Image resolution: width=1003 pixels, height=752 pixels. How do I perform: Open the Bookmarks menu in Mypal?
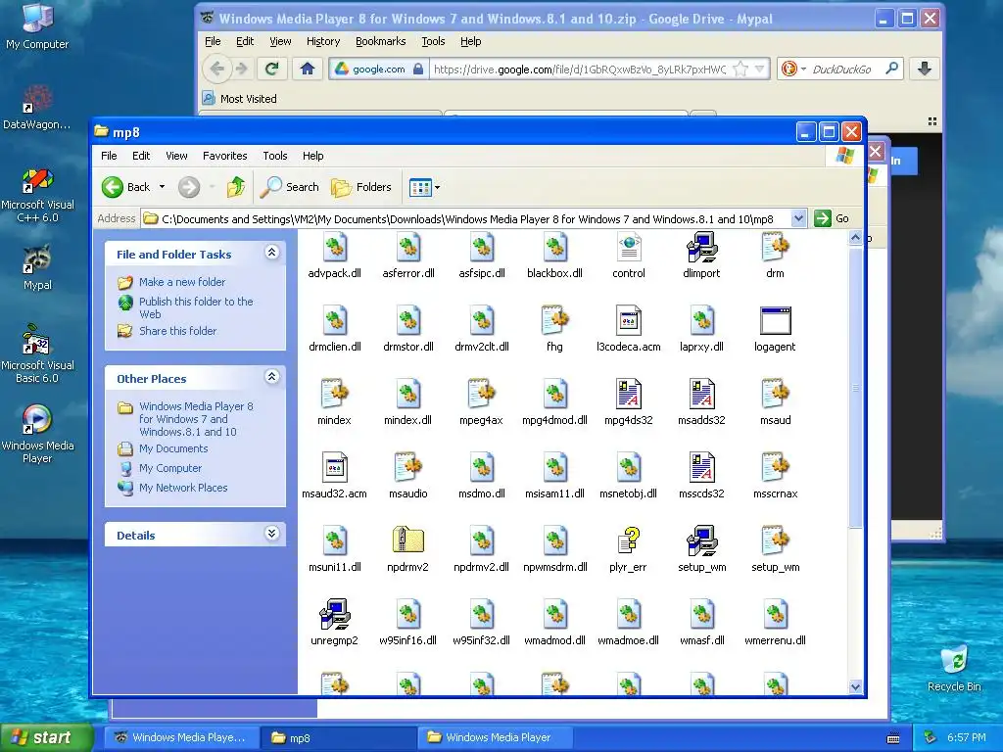coord(381,41)
